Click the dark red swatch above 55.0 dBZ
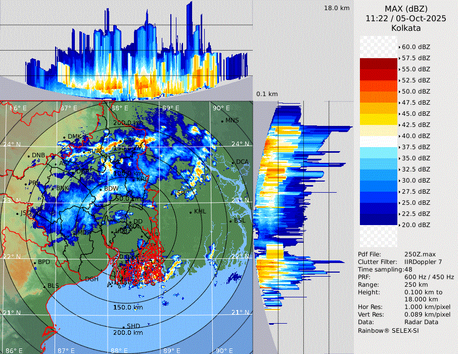 tap(379, 64)
